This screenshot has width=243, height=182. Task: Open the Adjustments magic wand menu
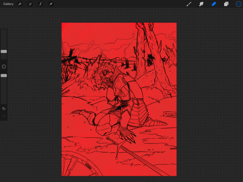click(30, 4)
